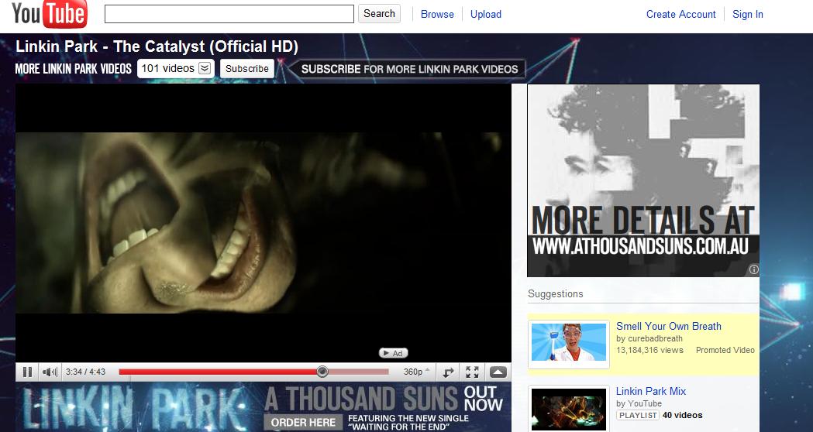Image resolution: width=813 pixels, height=432 pixels.
Task: Click the video progress scrubber handle
Action: (322, 372)
